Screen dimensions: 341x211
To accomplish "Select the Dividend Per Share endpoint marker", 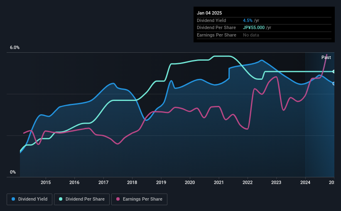I will (x=334, y=71).
